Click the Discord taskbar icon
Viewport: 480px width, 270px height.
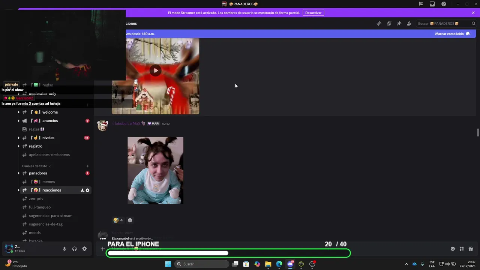pos(290,264)
